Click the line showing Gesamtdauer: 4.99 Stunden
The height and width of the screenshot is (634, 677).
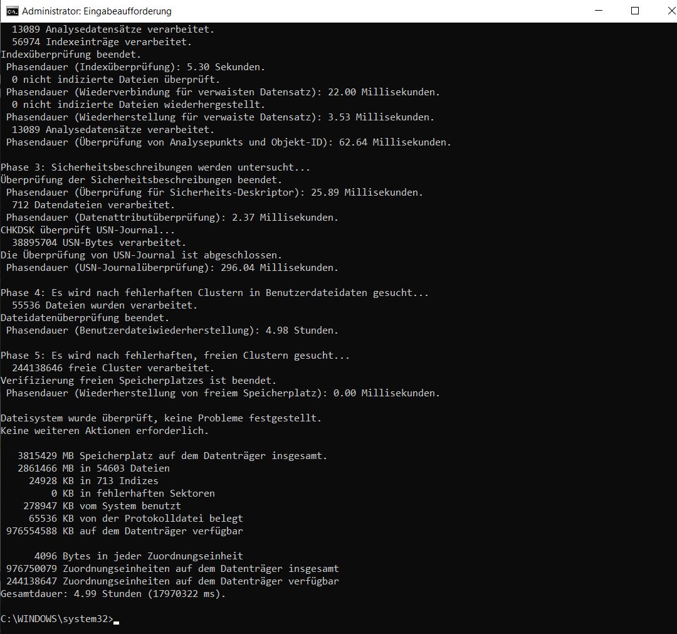click(x=113, y=593)
